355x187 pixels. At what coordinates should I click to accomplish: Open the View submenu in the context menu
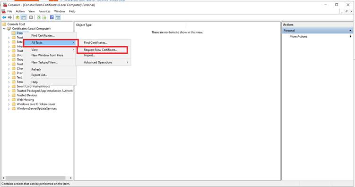50,49
